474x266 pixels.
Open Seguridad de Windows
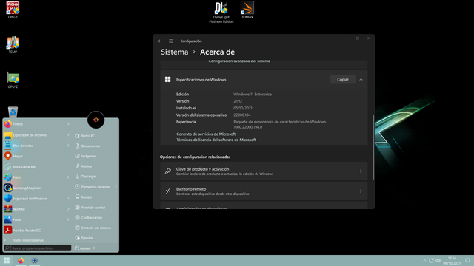[x=36, y=199]
